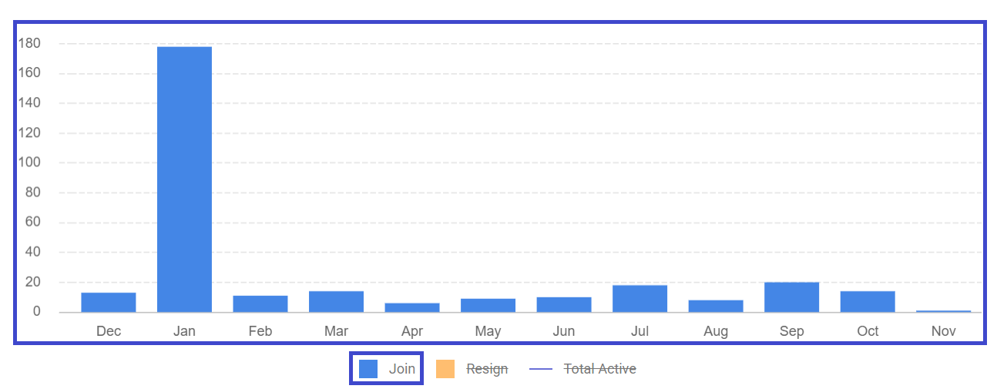Click the July bar

639,299
